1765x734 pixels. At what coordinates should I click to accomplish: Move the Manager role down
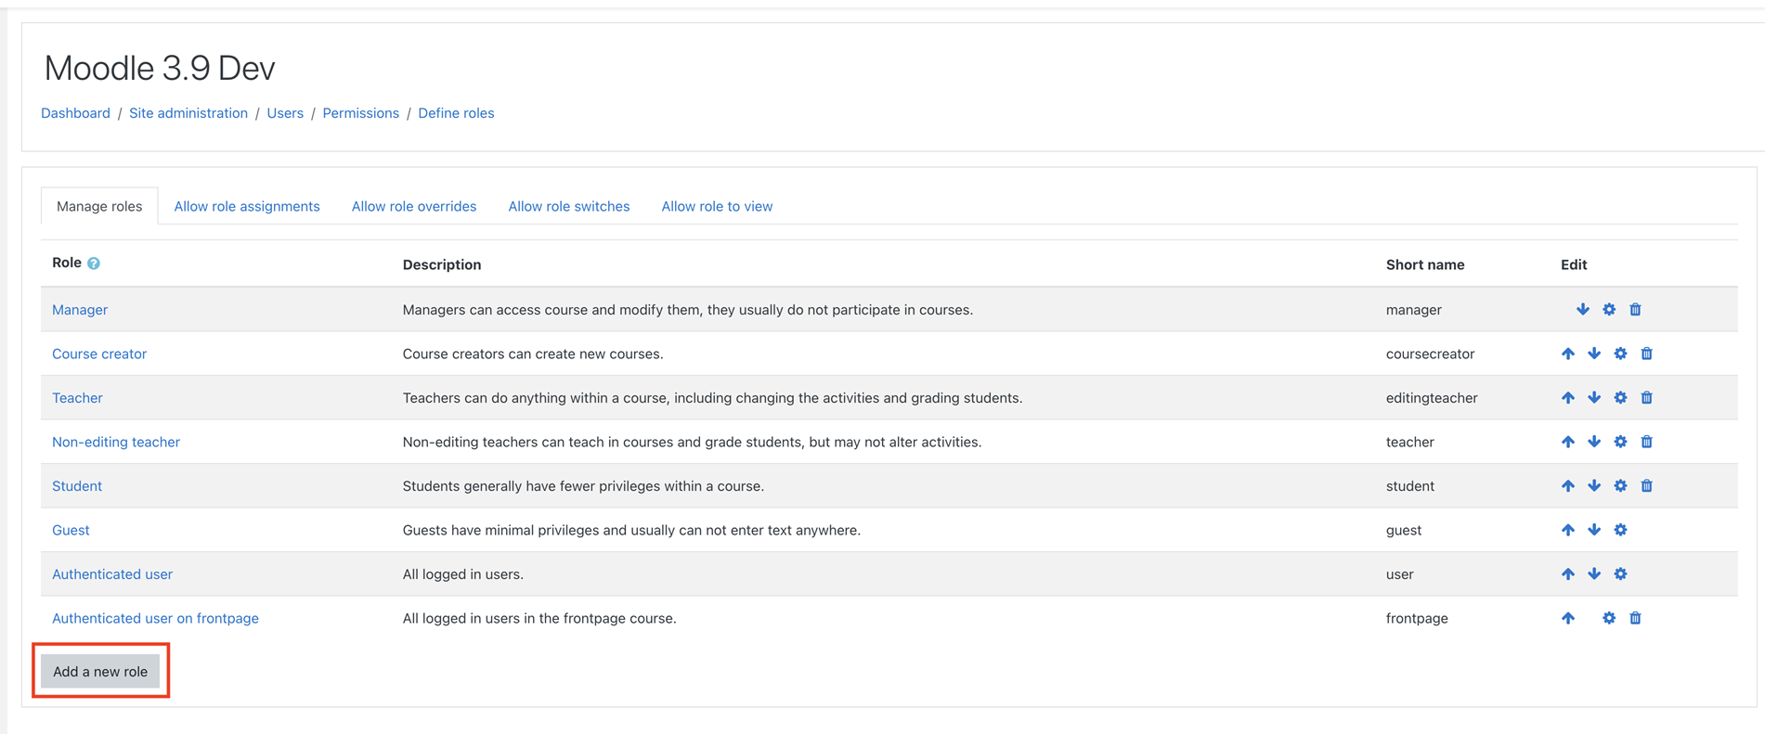click(x=1582, y=309)
